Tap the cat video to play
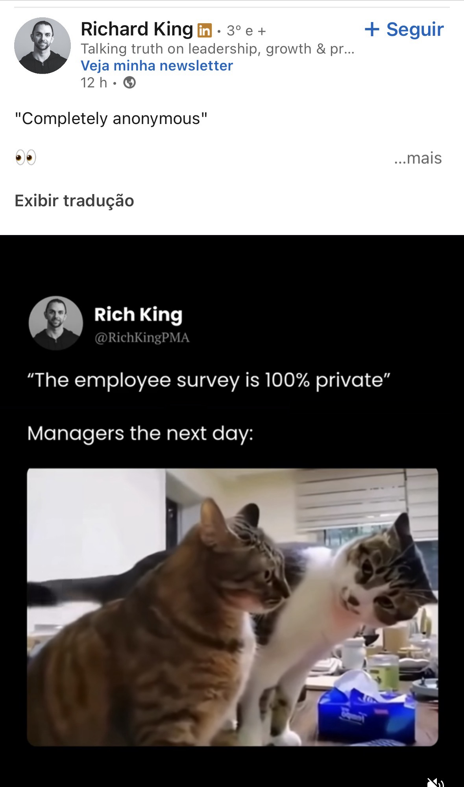The width and height of the screenshot is (464, 787). (x=232, y=607)
